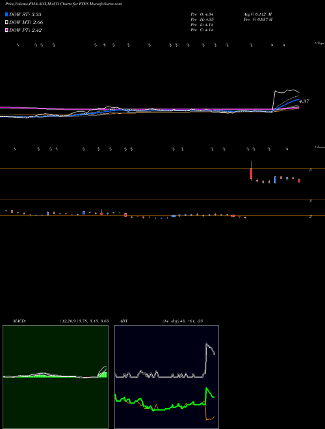Click the 4.37 current price label
Viewport: 325px width, 429px height.
(x=304, y=101)
